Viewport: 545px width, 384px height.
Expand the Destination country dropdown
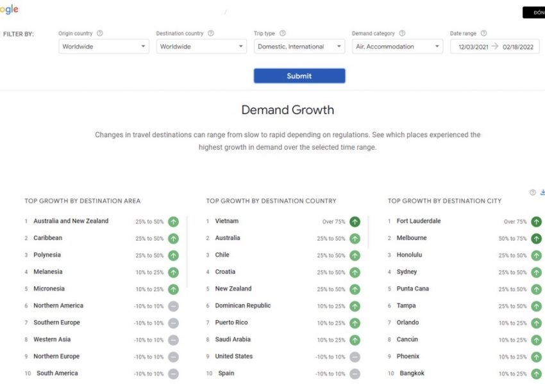pos(201,47)
